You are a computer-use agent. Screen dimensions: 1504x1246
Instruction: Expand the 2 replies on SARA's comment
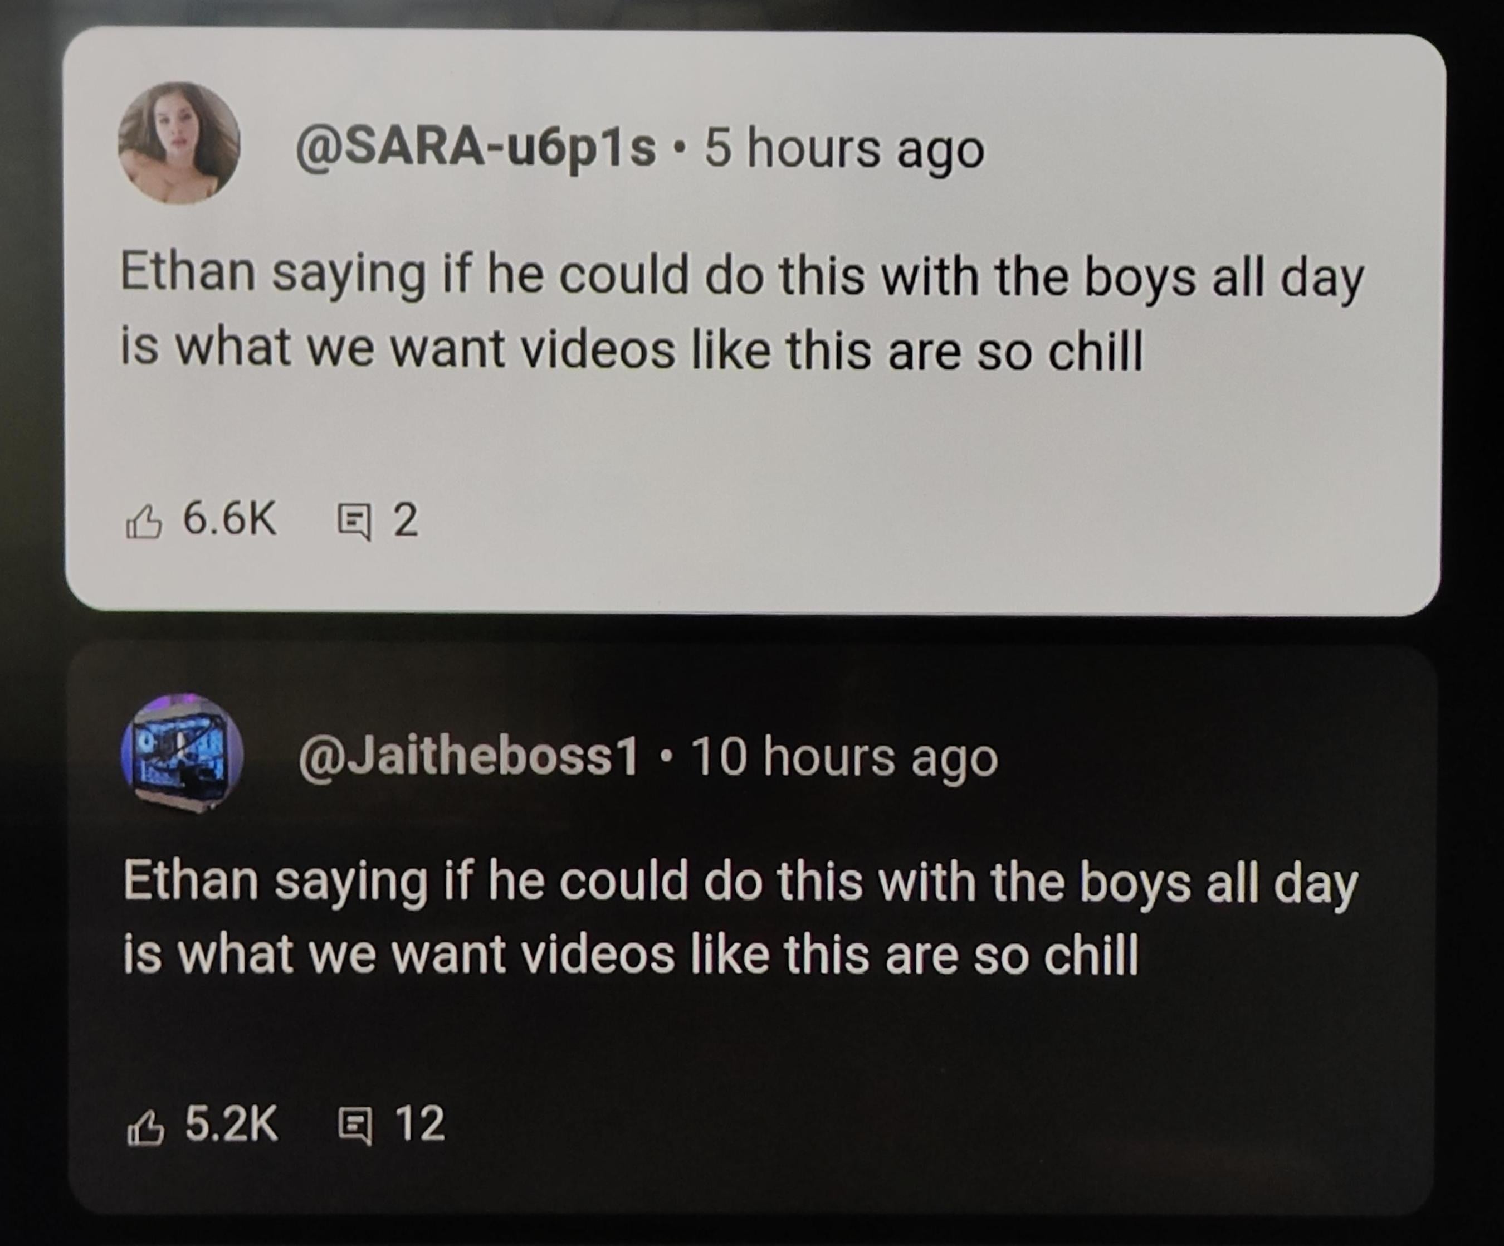coord(406,519)
